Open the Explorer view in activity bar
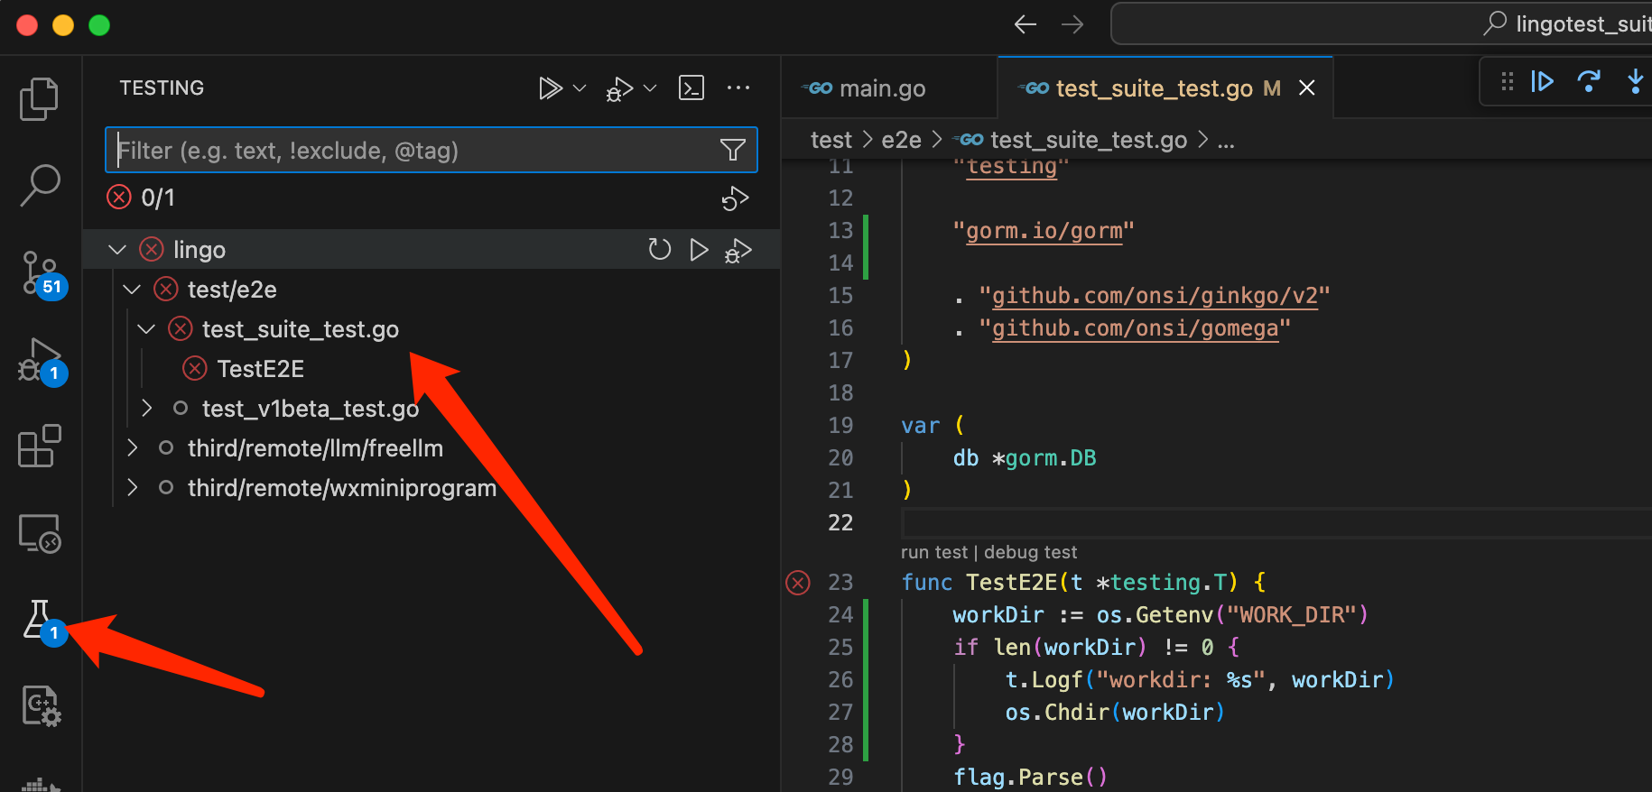 pyautogui.click(x=39, y=98)
